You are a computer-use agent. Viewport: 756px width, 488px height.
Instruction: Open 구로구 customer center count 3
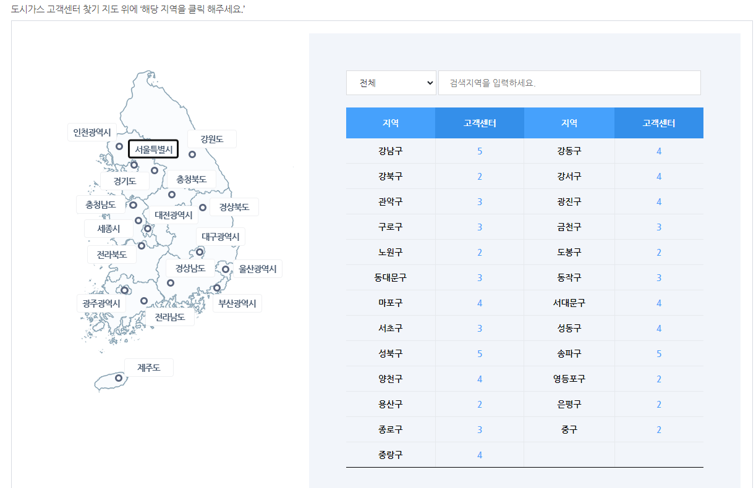tap(480, 227)
